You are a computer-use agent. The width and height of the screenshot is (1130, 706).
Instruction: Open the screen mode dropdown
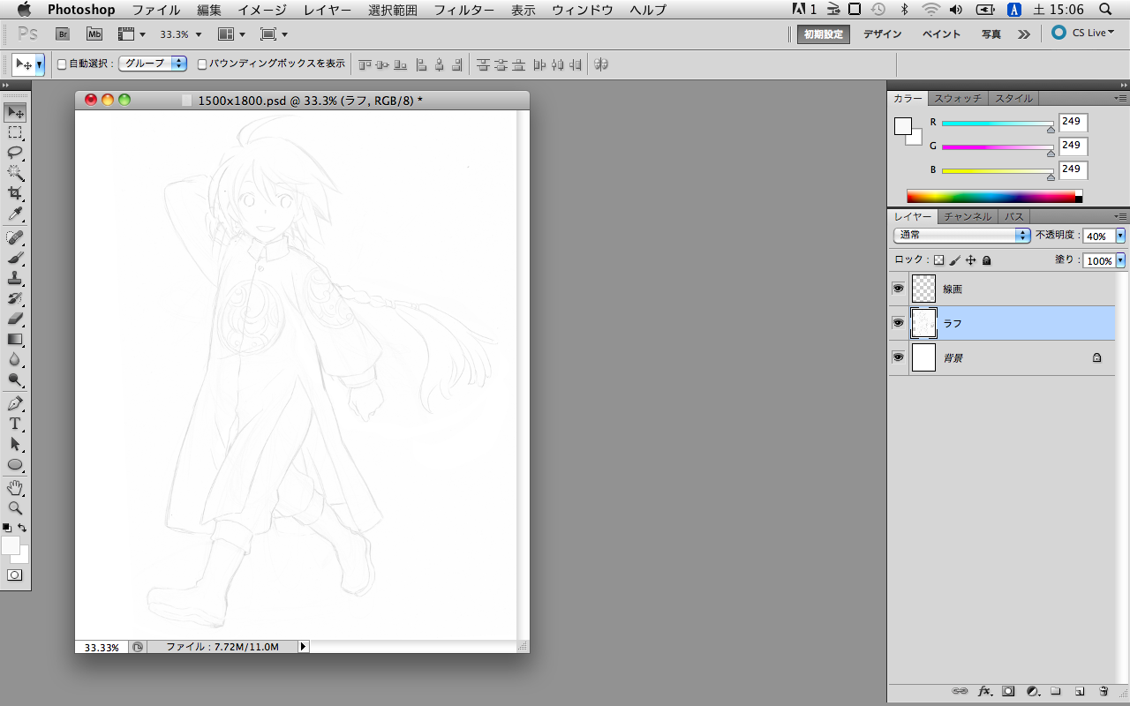pos(275,34)
